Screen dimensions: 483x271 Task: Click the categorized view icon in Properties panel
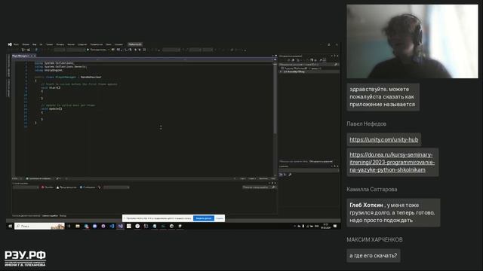pos(281,175)
